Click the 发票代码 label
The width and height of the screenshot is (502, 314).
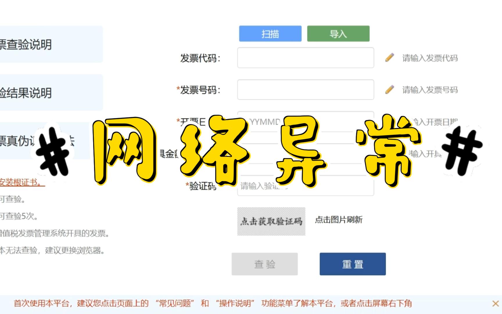[x=200, y=58]
